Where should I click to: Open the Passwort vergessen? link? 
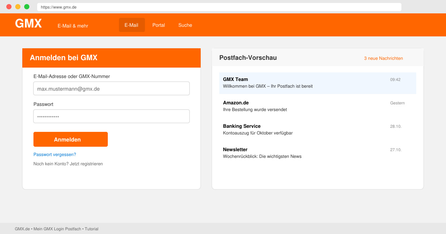[x=55, y=155]
